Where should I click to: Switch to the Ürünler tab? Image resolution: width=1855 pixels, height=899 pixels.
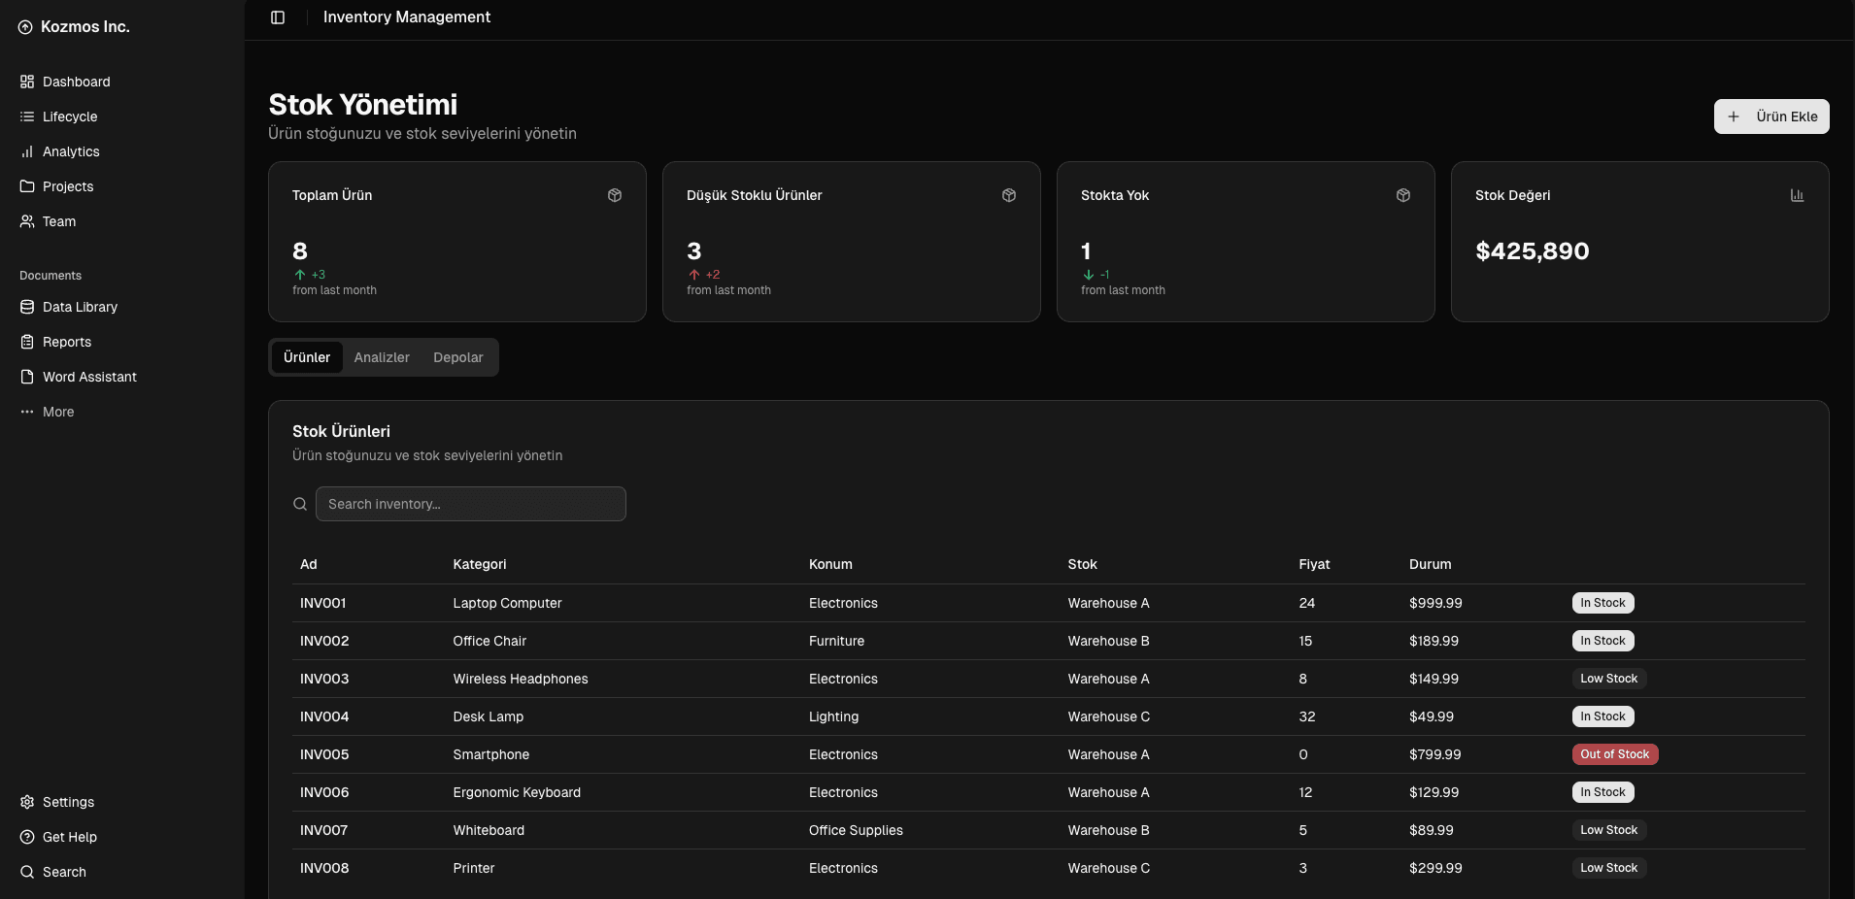pos(307,357)
